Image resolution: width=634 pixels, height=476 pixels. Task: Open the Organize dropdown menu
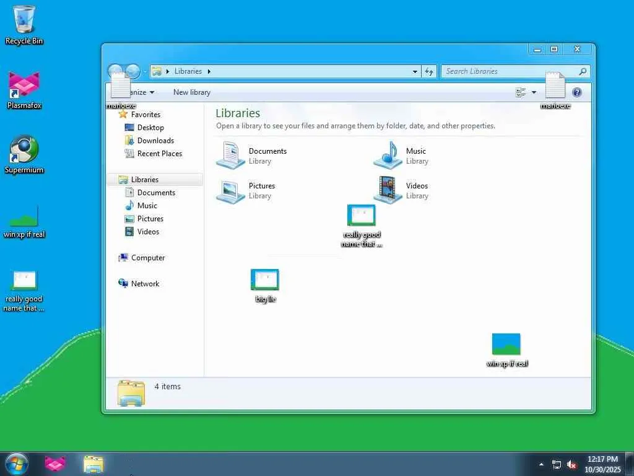141,92
